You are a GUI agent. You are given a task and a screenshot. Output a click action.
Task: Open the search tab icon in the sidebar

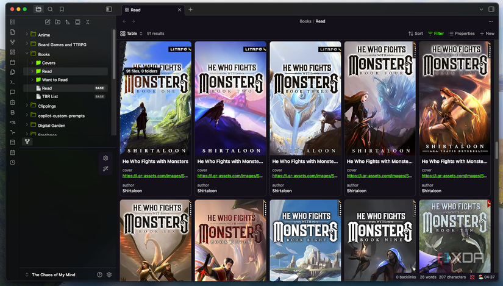50,9
